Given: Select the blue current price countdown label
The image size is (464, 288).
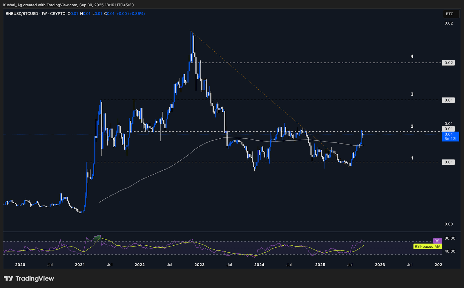Looking at the screenshot, I should tap(450, 137).
